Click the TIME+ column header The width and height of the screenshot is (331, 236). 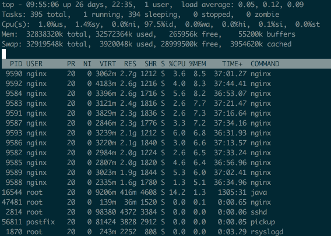click(x=232, y=64)
